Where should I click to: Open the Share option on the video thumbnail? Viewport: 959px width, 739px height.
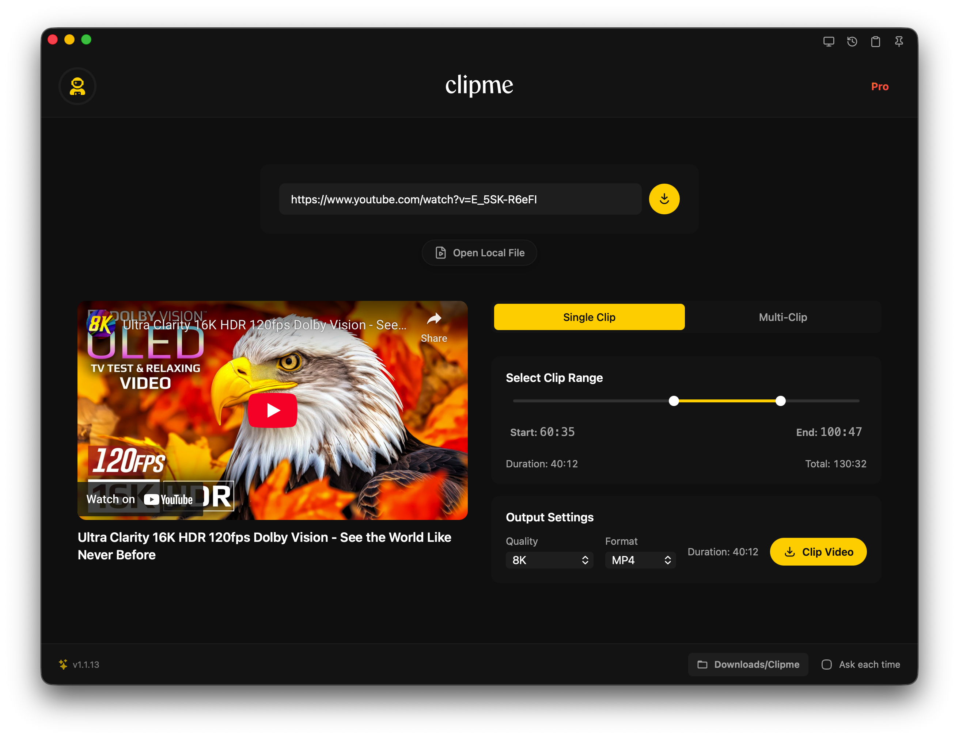coord(434,325)
